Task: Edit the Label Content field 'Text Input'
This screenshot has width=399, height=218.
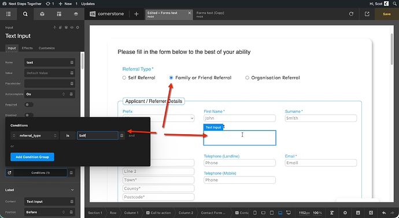Action: [47, 201]
